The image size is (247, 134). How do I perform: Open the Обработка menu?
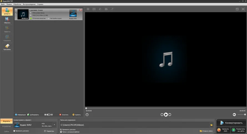[x=17, y=4]
